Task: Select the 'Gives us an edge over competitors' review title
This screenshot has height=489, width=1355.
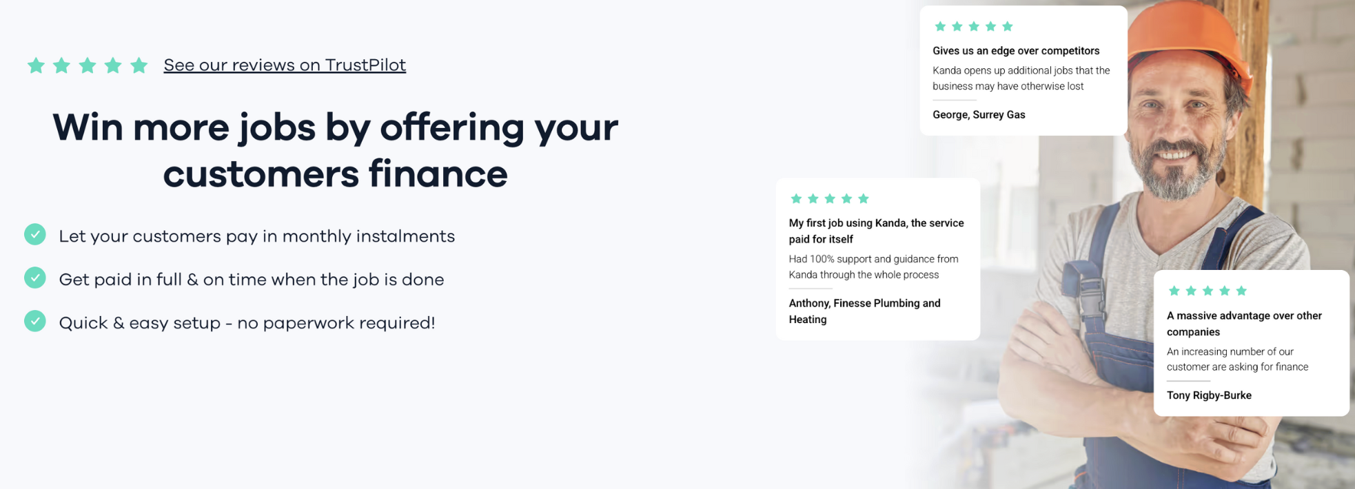Action: coord(1016,51)
